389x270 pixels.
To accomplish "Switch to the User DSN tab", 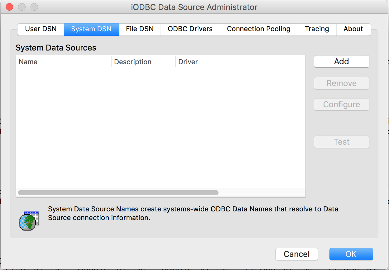I will click(41, 29).
